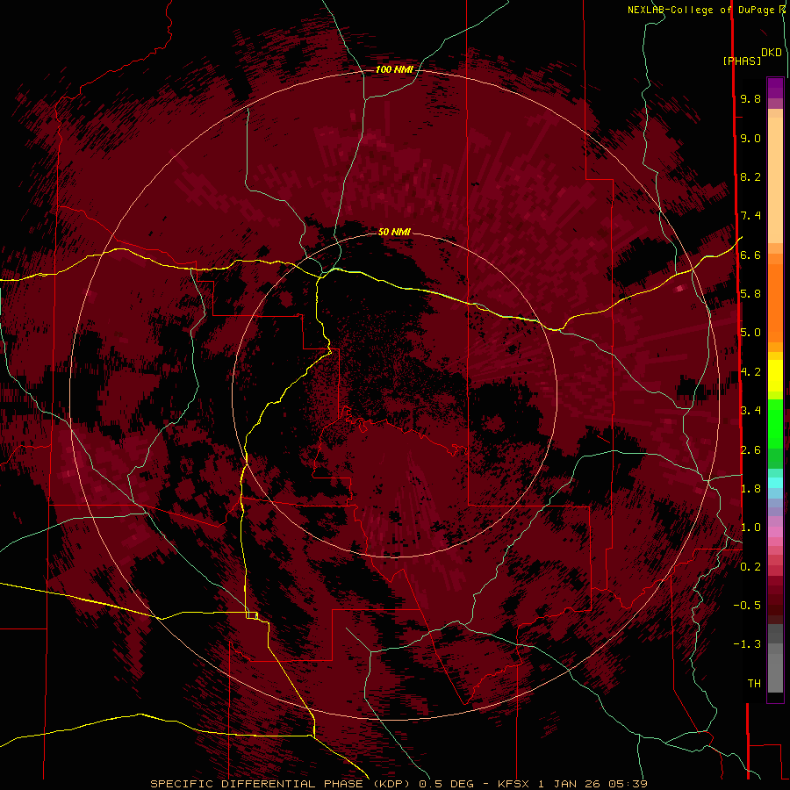Viewport: 790px width, 790px height.
Task: Click the light peach segment of the color bar
Action: click(x=775, y=182)
